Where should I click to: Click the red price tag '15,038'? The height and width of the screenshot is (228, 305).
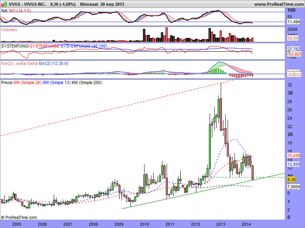point(294,155)
